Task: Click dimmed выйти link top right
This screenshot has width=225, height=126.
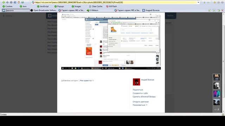Action: pyautogui.click(x=170, y=16)
